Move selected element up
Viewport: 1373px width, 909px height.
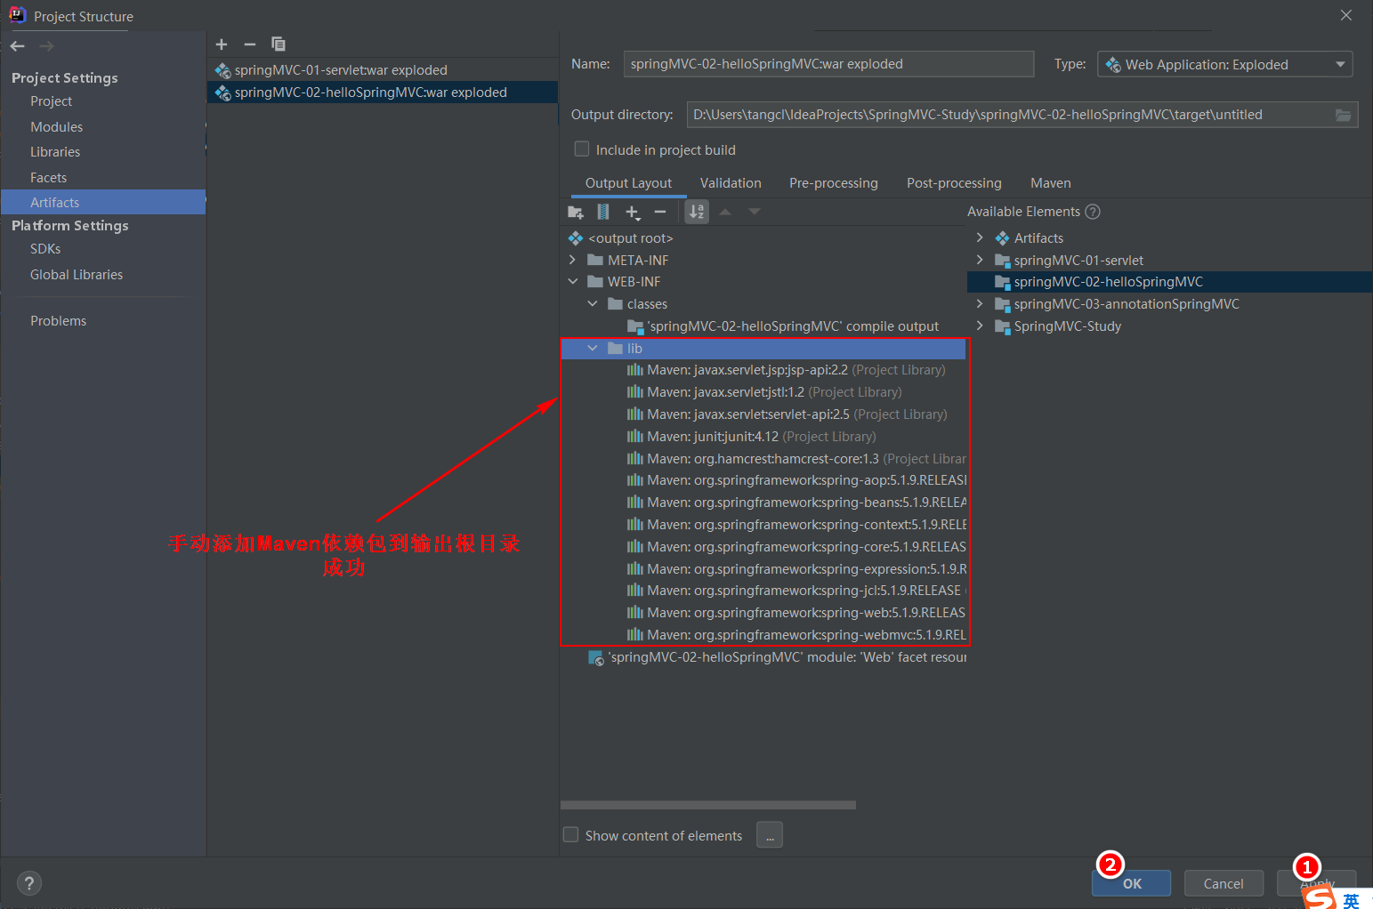click(725, 212)
